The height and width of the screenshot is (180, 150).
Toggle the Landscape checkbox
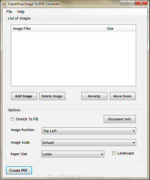pyautogui.click(x=114, y=153)
